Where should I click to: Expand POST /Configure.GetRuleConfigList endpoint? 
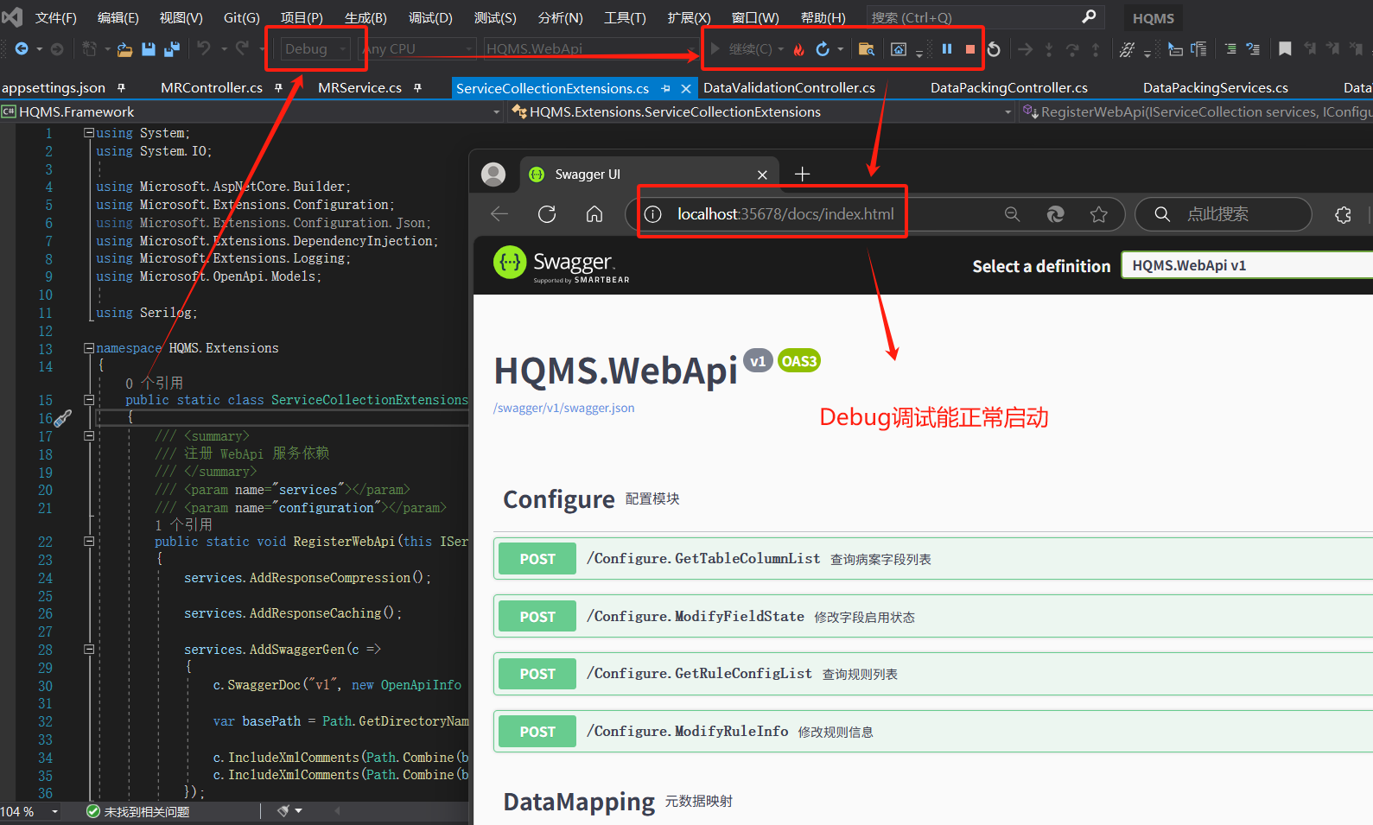click(x=933, y=674)
